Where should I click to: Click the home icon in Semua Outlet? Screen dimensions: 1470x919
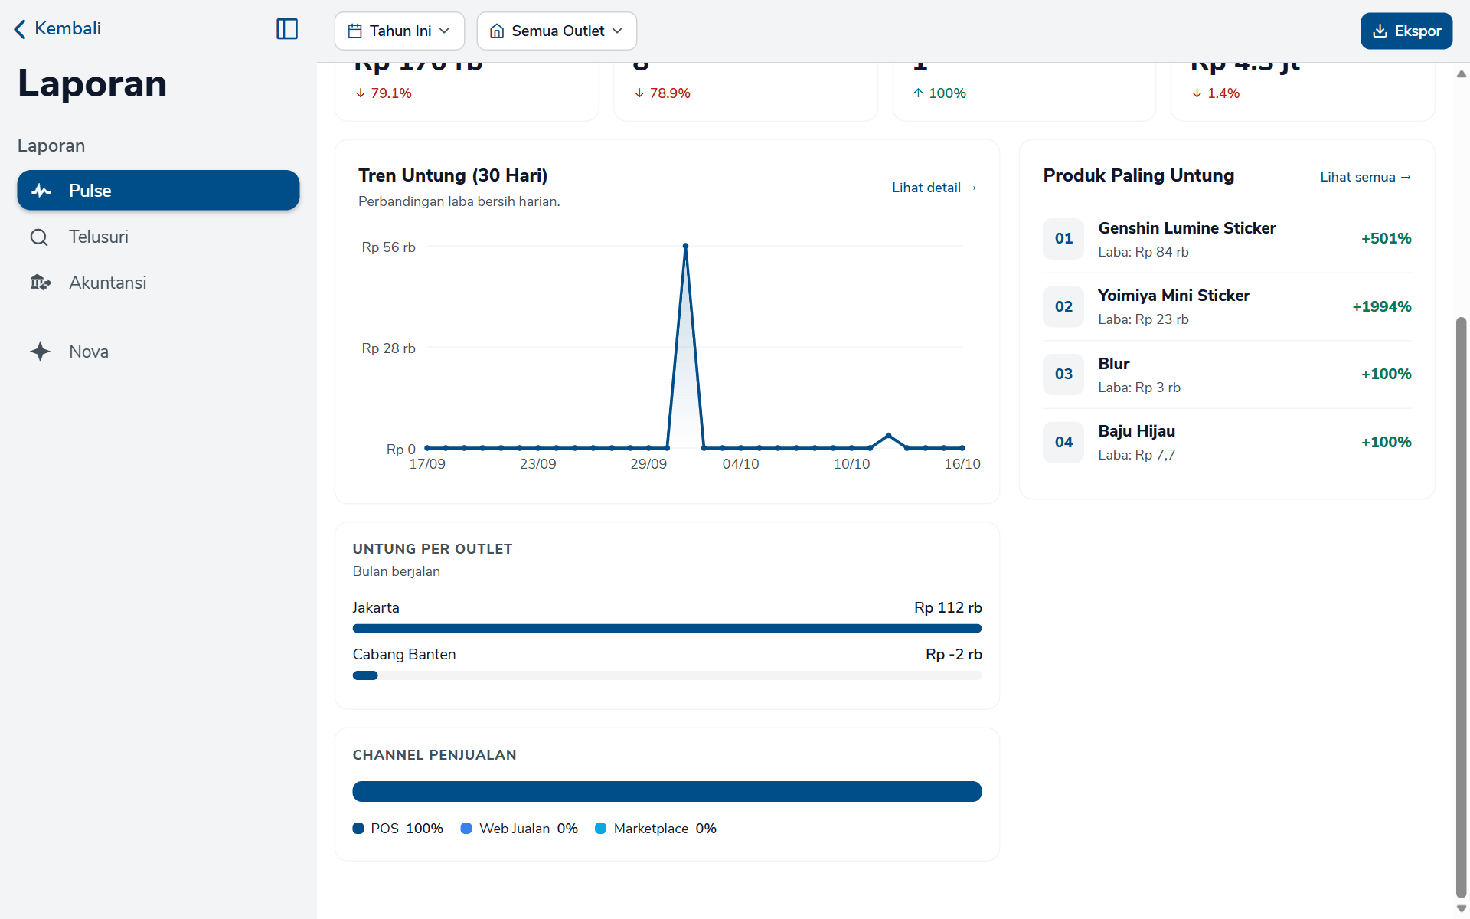pos(497,31)
